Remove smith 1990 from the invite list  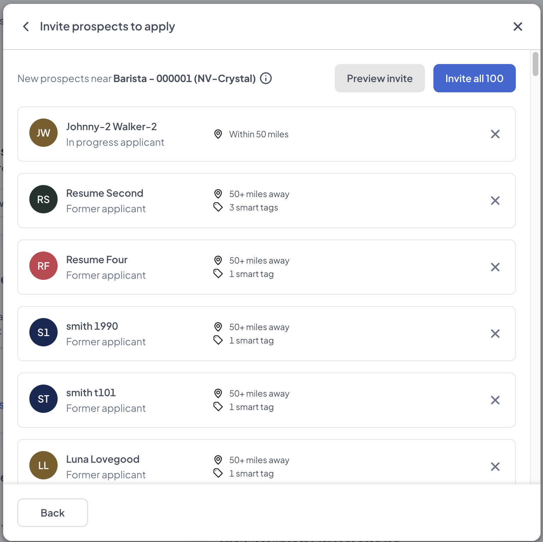[495, 334]
